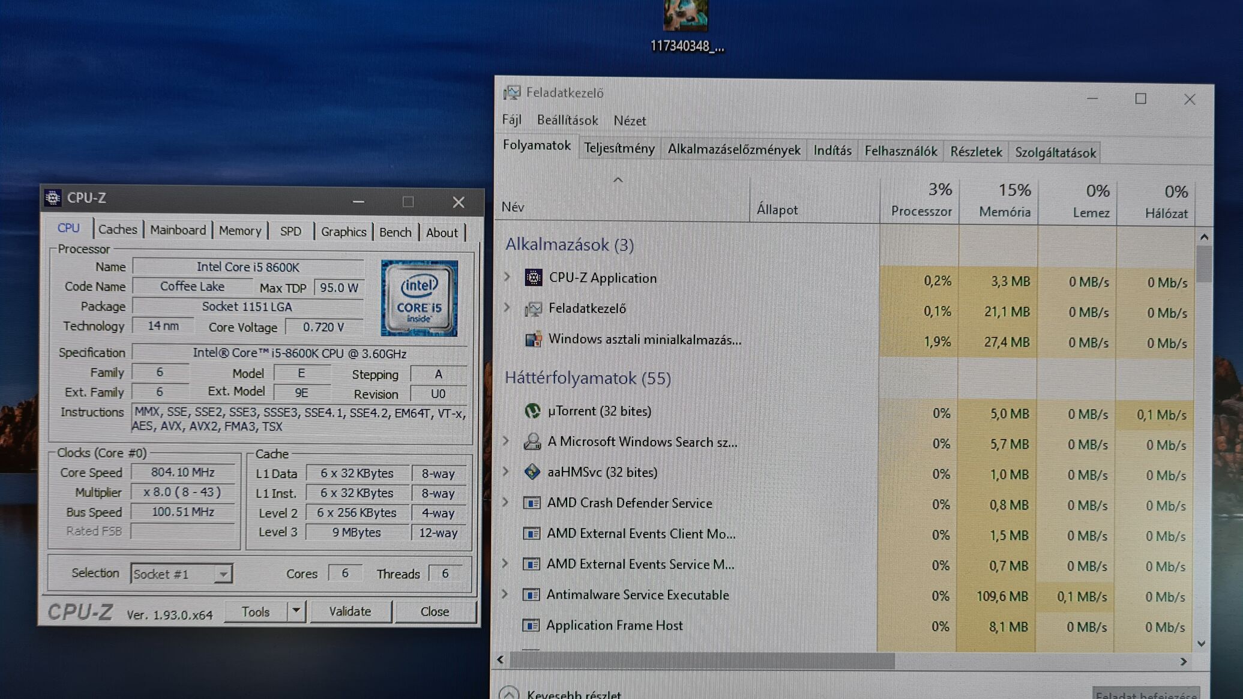The image size is (1243, 699).
Task: Open the SPD tab in CPU-Z
Action: click(x=290, y=231)
